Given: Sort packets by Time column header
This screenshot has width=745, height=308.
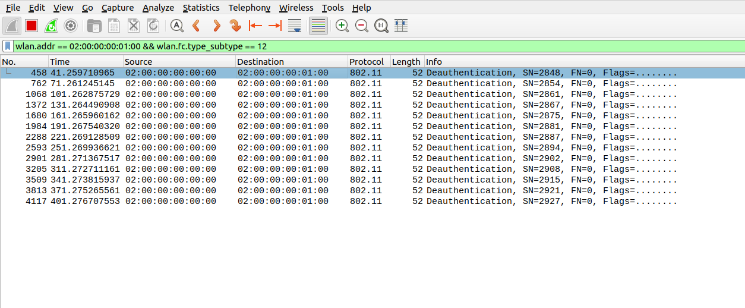Looking at the screenshot, I should (86, 62).
